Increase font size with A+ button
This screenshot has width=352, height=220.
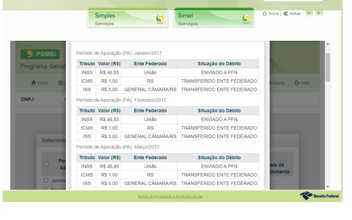(310, 13)
